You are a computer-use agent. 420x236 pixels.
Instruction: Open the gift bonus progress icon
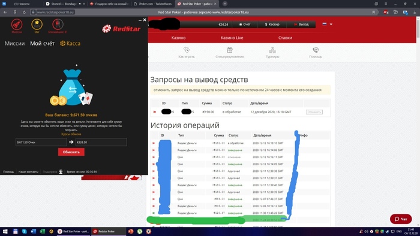(58, 25)
